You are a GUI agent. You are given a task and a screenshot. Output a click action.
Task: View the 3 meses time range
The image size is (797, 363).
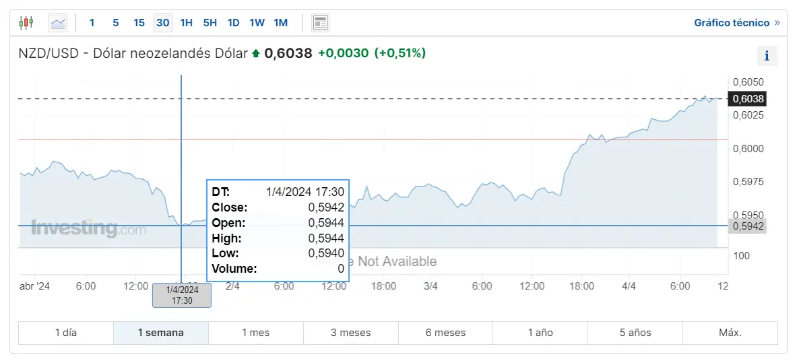pos(350,333)
